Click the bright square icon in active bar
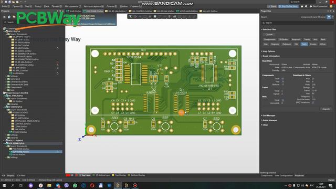 click(x=155, y=16)
